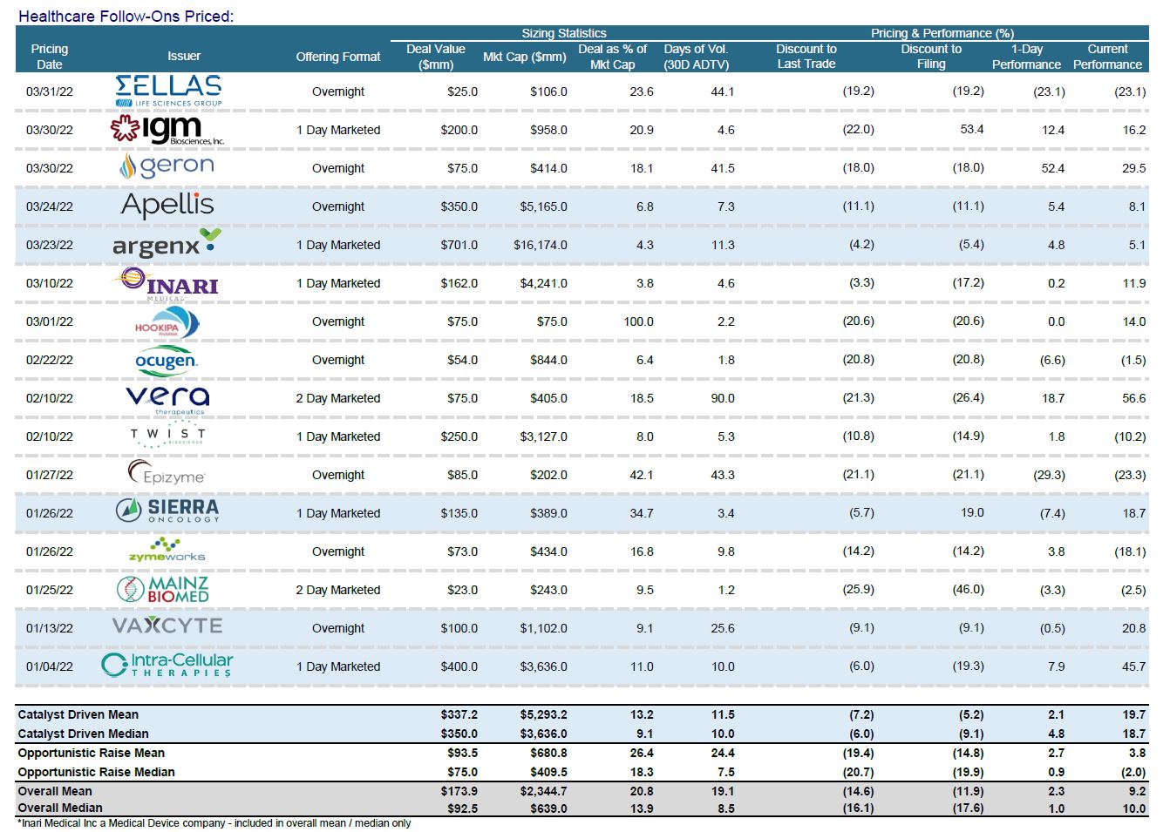Click the SELLAS Life Sciences logo
Image resolution: width=1170 pixels, height=832 pixels.
(167, 91)
